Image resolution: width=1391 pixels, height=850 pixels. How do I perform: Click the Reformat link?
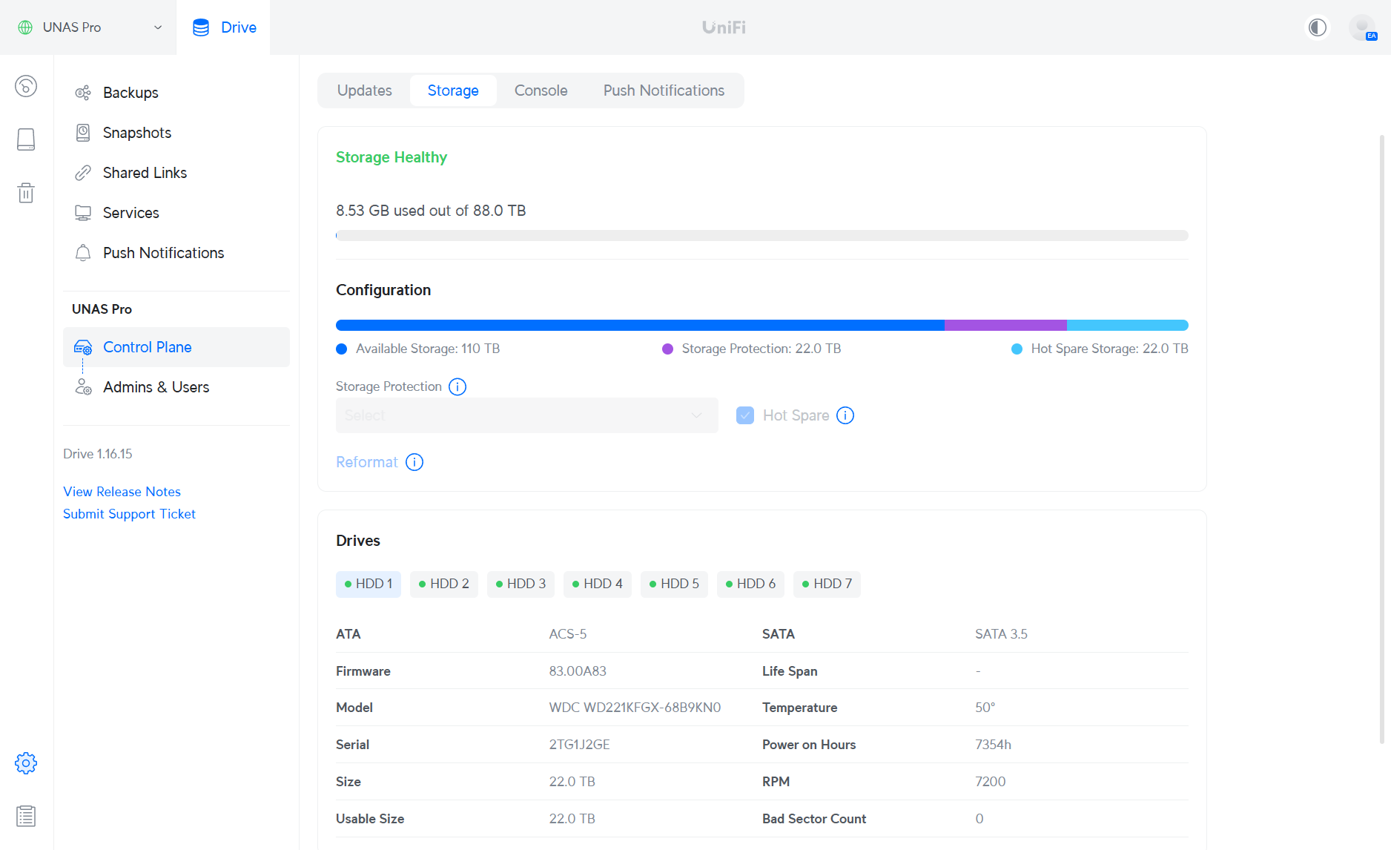367,462
